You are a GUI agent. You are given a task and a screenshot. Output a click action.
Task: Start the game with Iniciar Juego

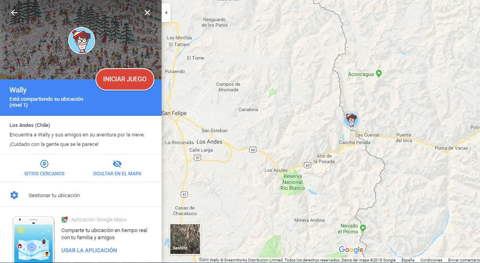click(x=125, y=79)
